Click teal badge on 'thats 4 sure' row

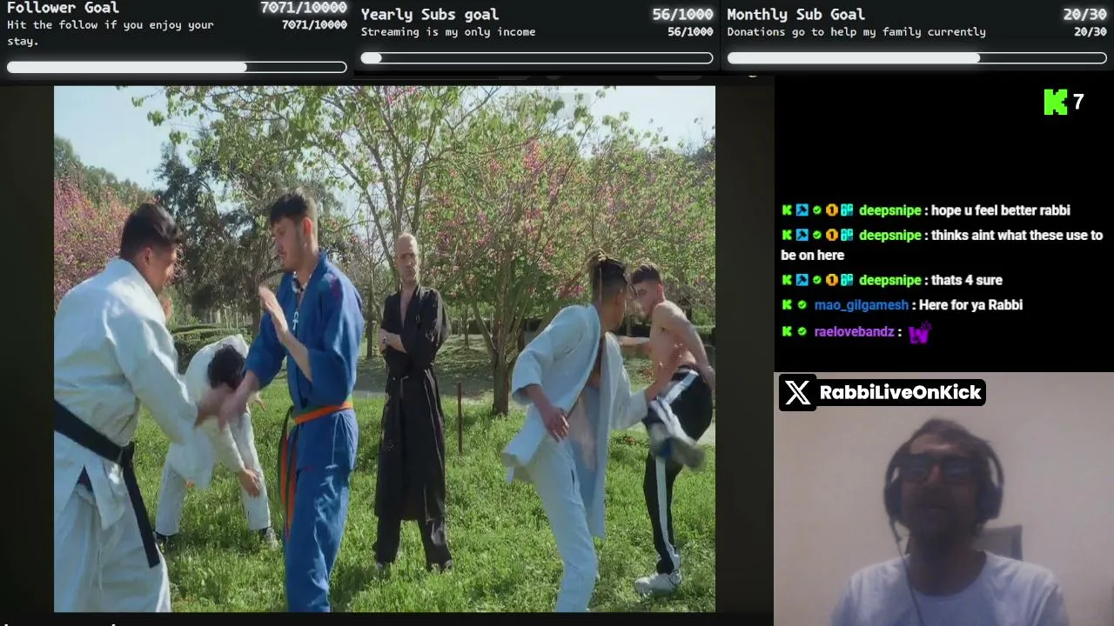click(846, 280)
